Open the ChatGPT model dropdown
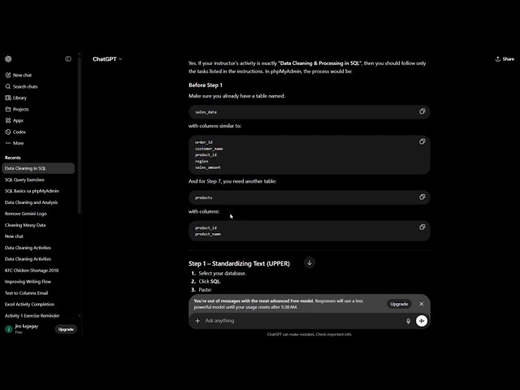The image size is (520, 390). click(107, 59)
